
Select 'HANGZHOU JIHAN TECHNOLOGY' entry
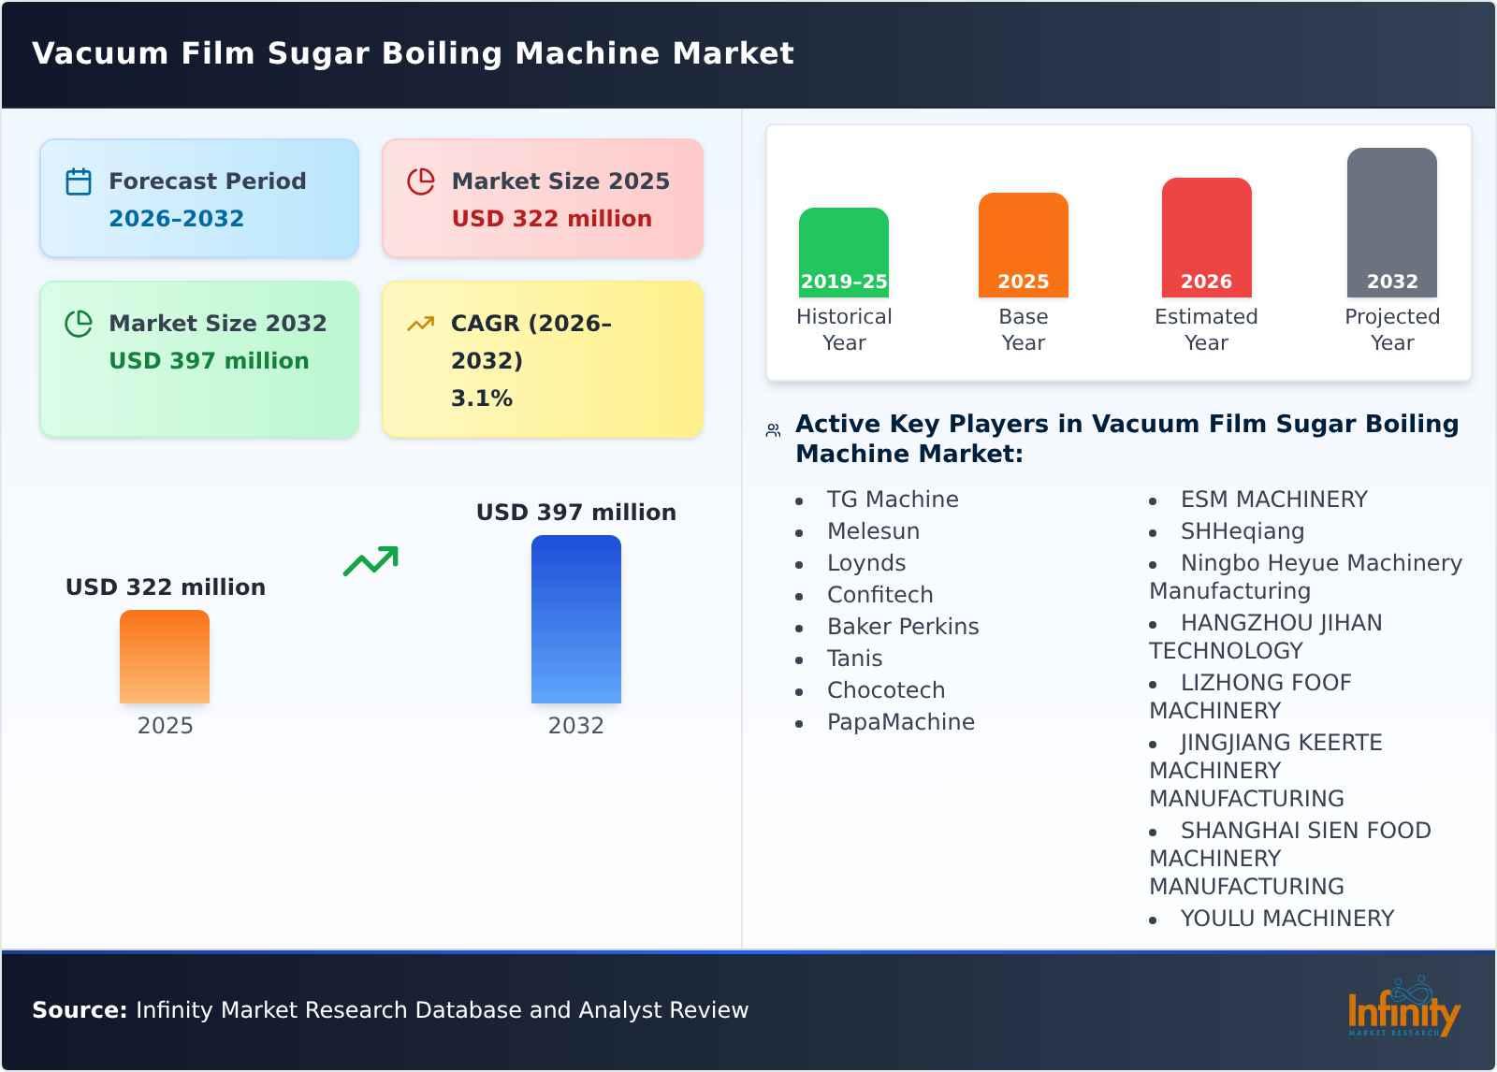pyautogui.click(x=1266, y=637)
